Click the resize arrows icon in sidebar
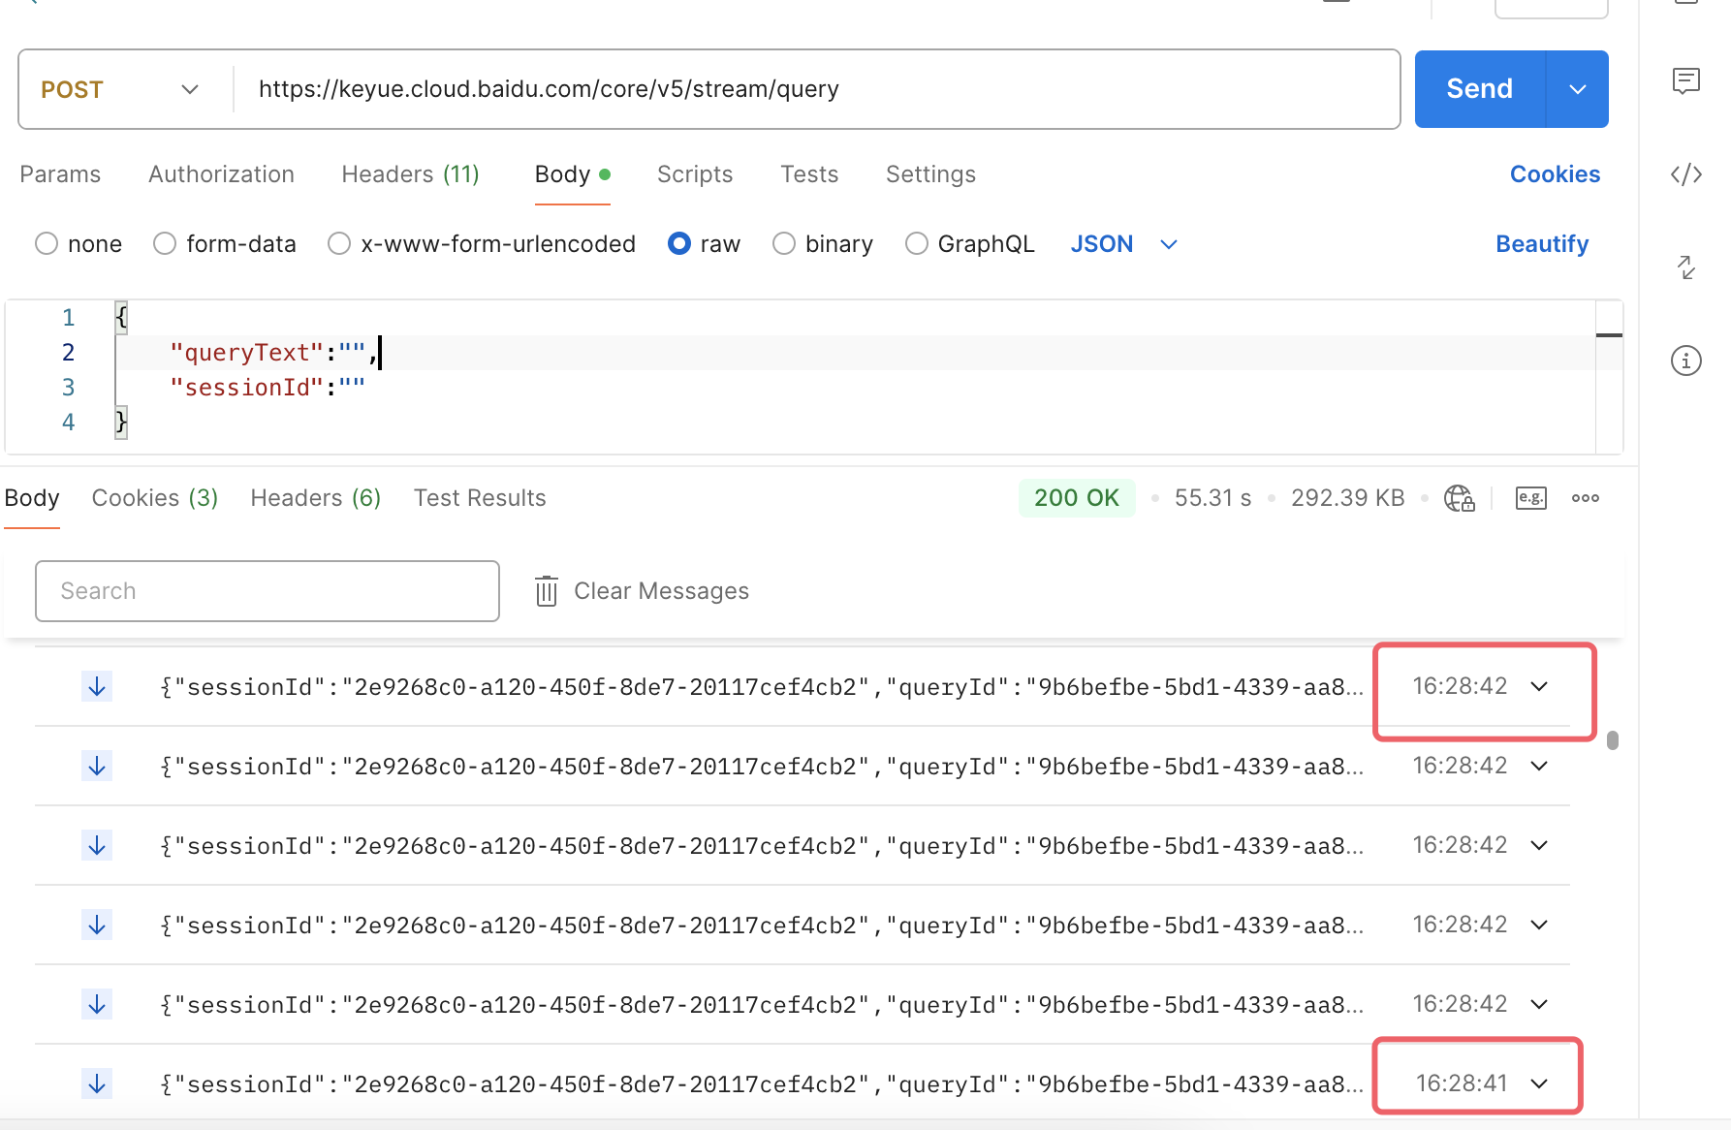 (x=1686, y=267)
